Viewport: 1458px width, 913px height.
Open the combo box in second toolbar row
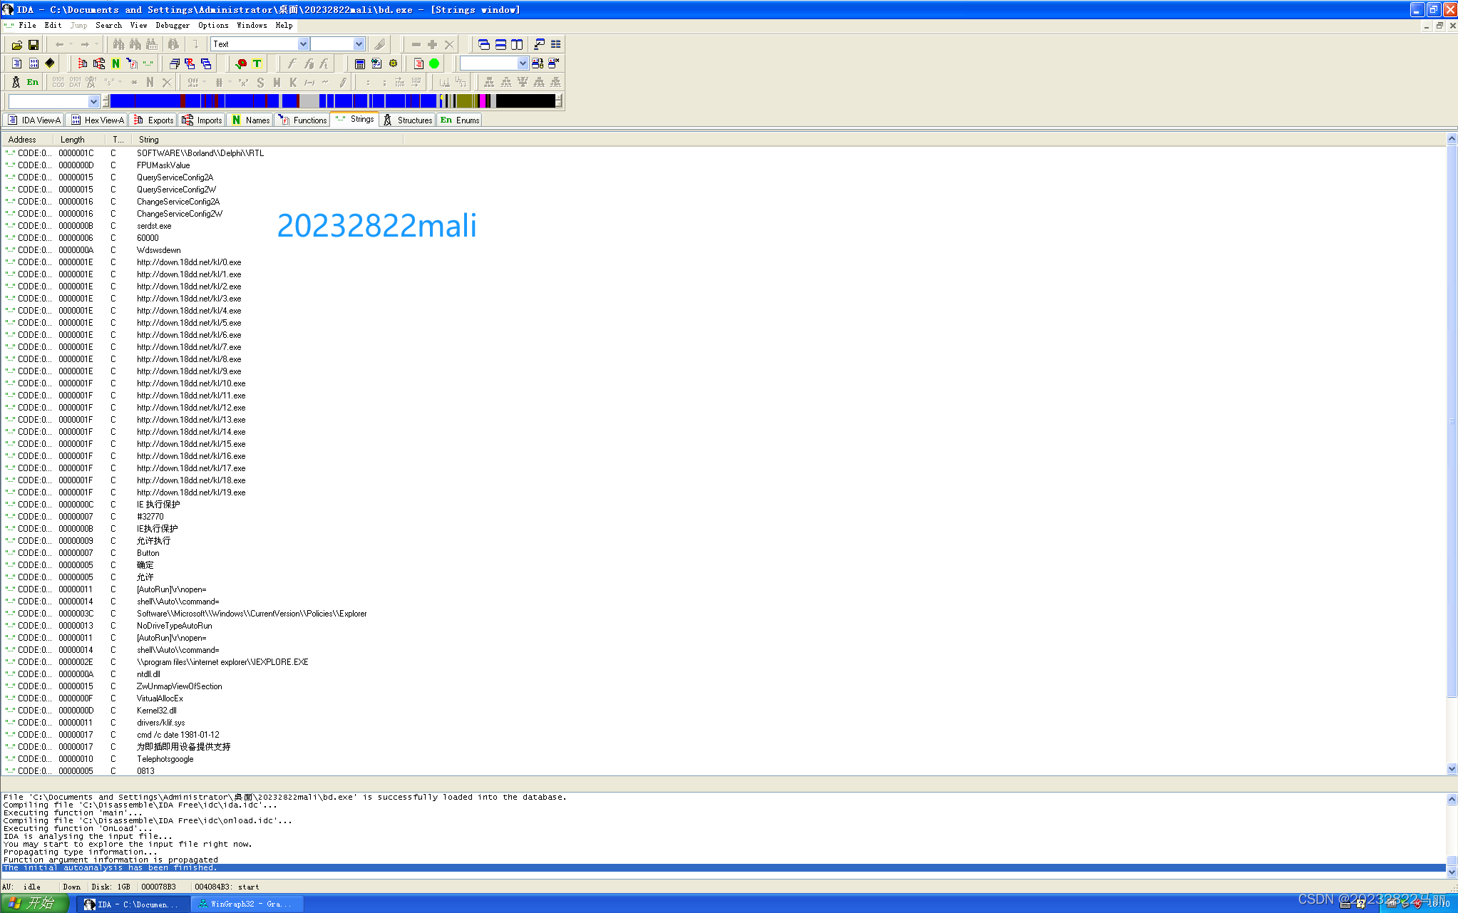tap(523, 63)
